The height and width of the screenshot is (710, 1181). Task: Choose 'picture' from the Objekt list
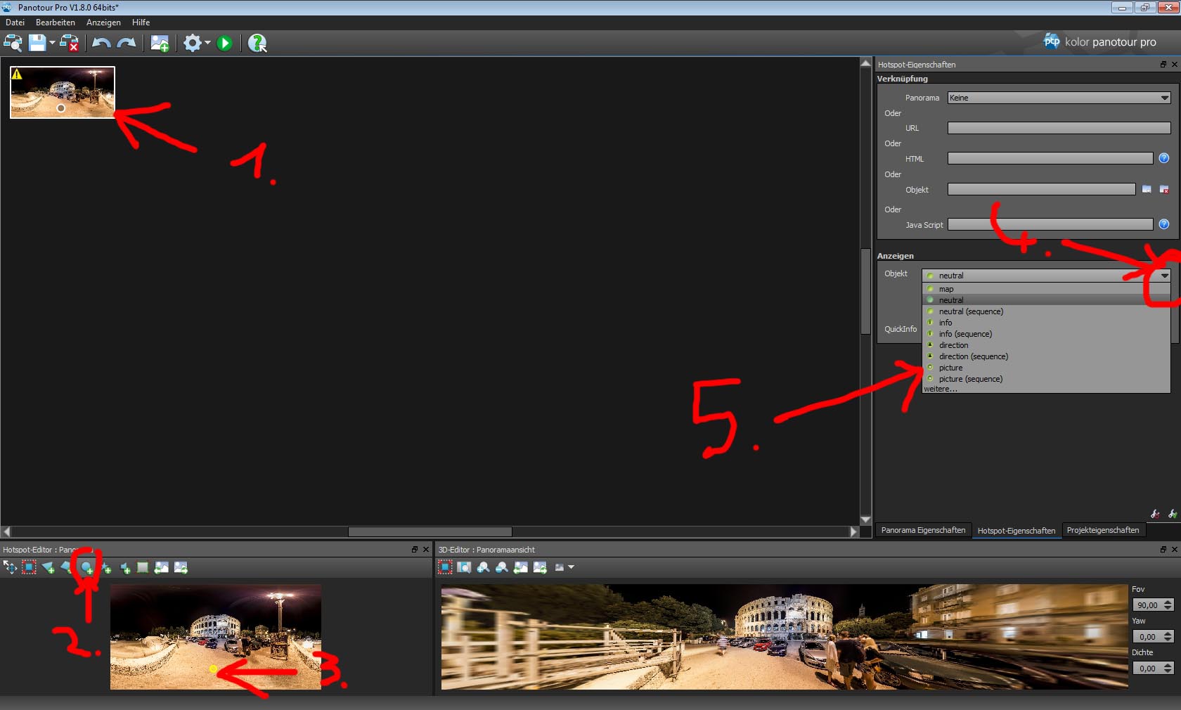pyautogui.click(x=950, y=368)
